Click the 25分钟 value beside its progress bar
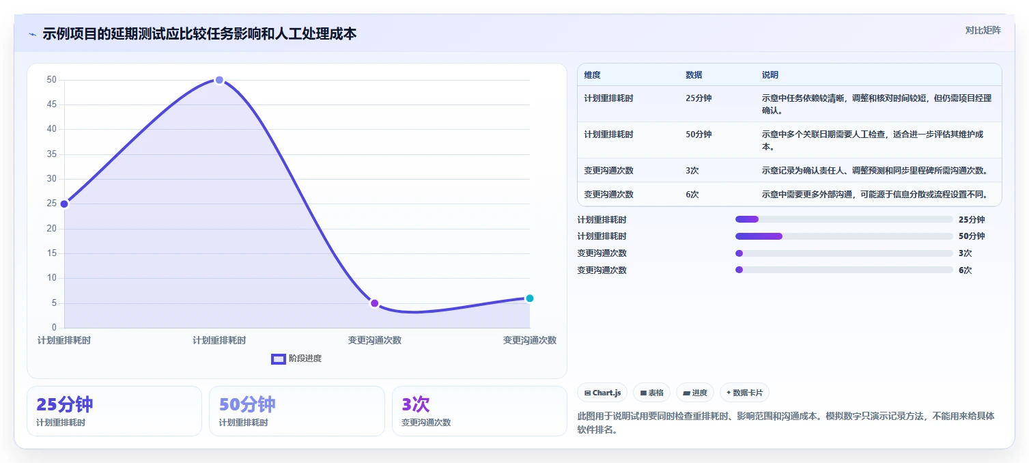The height and width of the screenshot is (463, 1029). (x=972, y=220)
